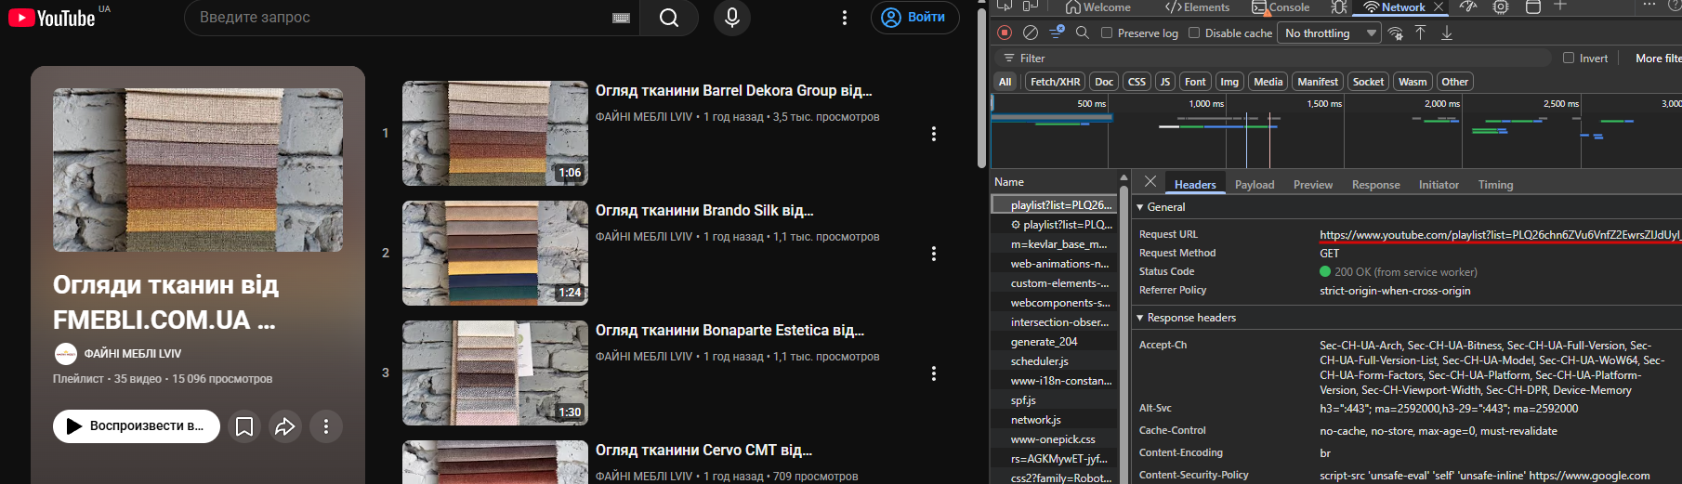Viewport: 1682px width, 484px height.
Task: Add a new DevTools tab with plus
Action: pyautogui.click(x=1560, y=6)
